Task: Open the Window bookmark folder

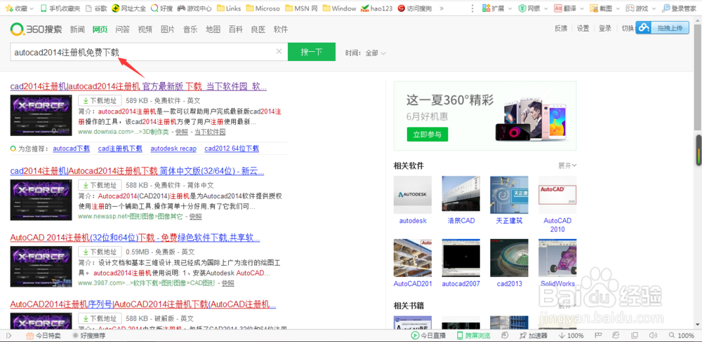Action: coord(339,8)
